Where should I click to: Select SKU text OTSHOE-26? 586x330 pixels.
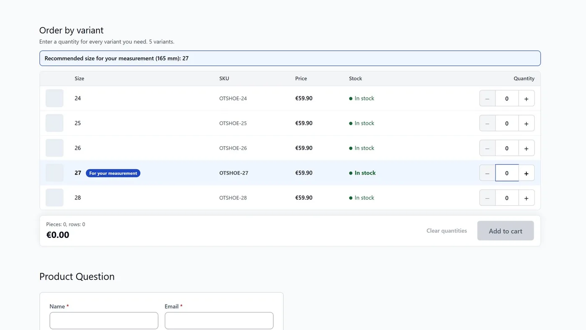(233, 148)
